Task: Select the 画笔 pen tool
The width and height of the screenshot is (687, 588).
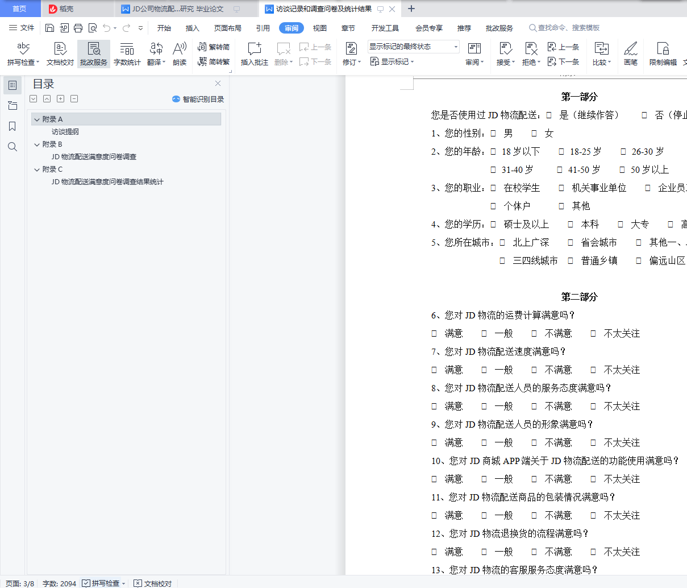Action: coord(631,55)
